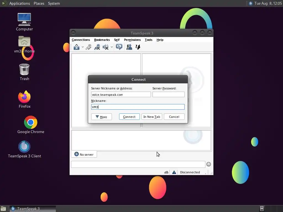Open the Trash desktop icon
Viewport: 283px width, 212px height.
point(24,72)
